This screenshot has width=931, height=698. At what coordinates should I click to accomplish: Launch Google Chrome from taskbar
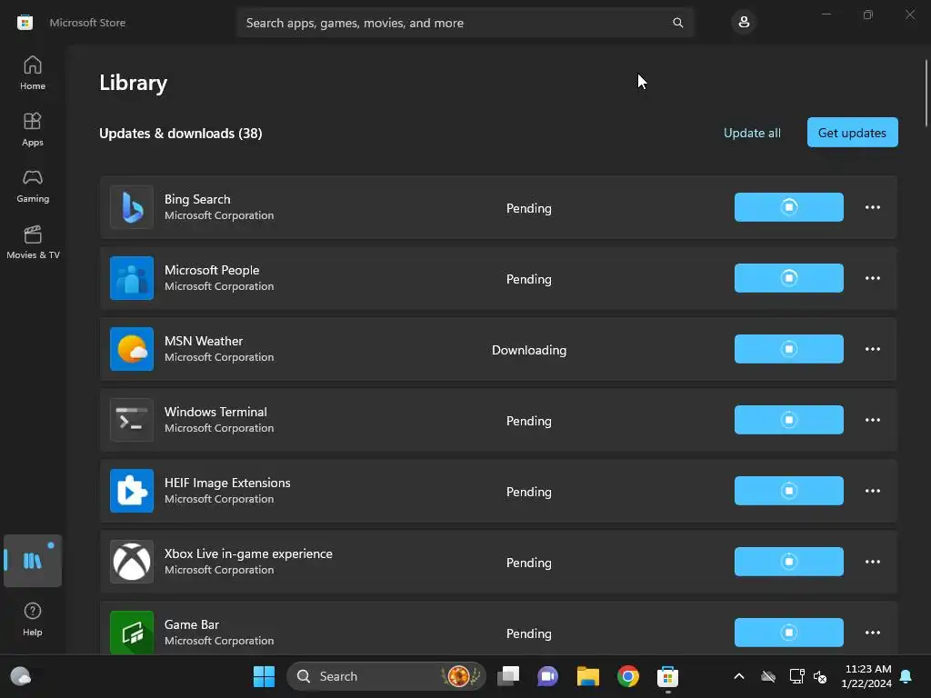click(627, 676)
